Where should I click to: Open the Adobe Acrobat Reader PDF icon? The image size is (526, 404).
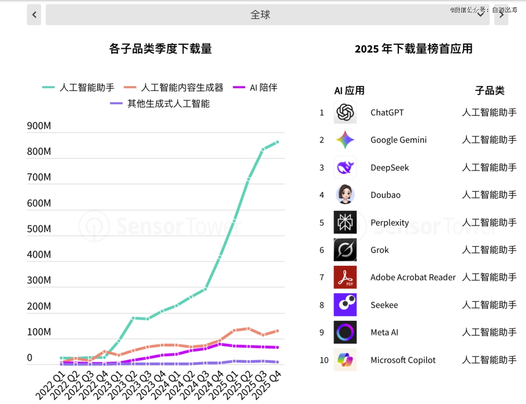click(x=345, y=277)
